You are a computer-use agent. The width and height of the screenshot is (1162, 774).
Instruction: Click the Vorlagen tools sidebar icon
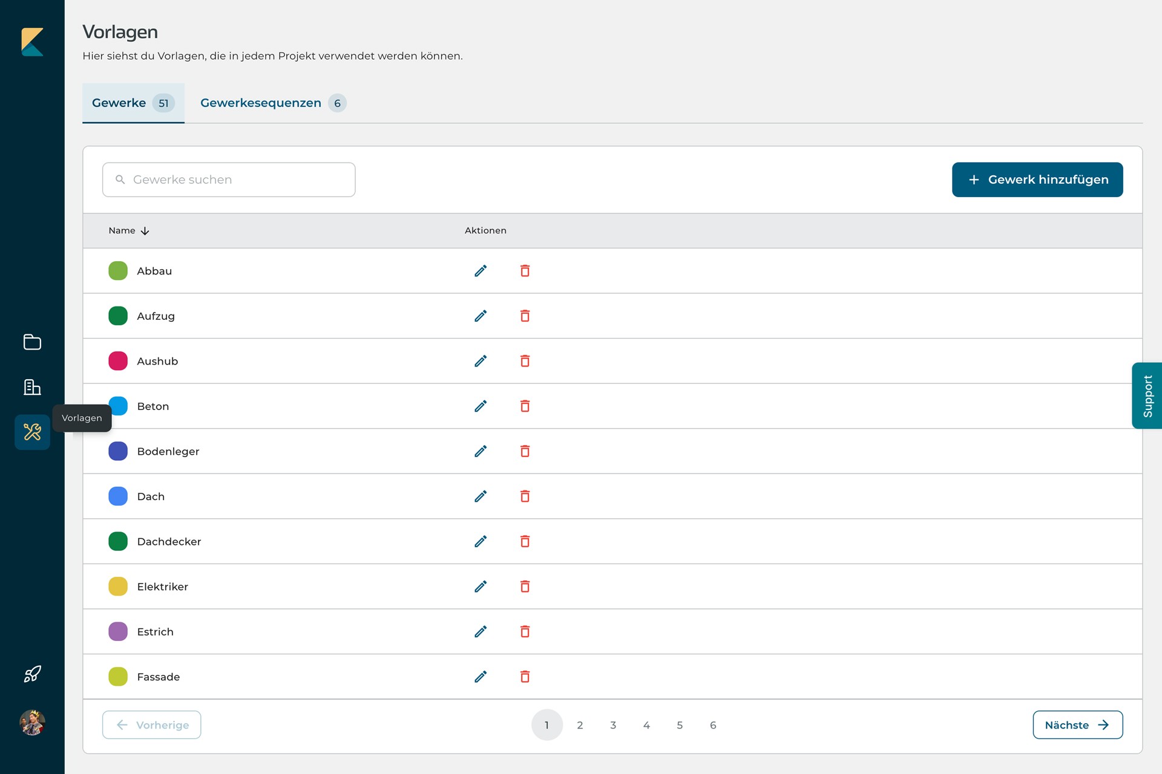pos(32,432)
